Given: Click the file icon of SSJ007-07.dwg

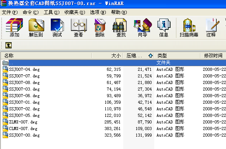Looking at the screenshot, I should pyautogui.click(x=5, y=76).
